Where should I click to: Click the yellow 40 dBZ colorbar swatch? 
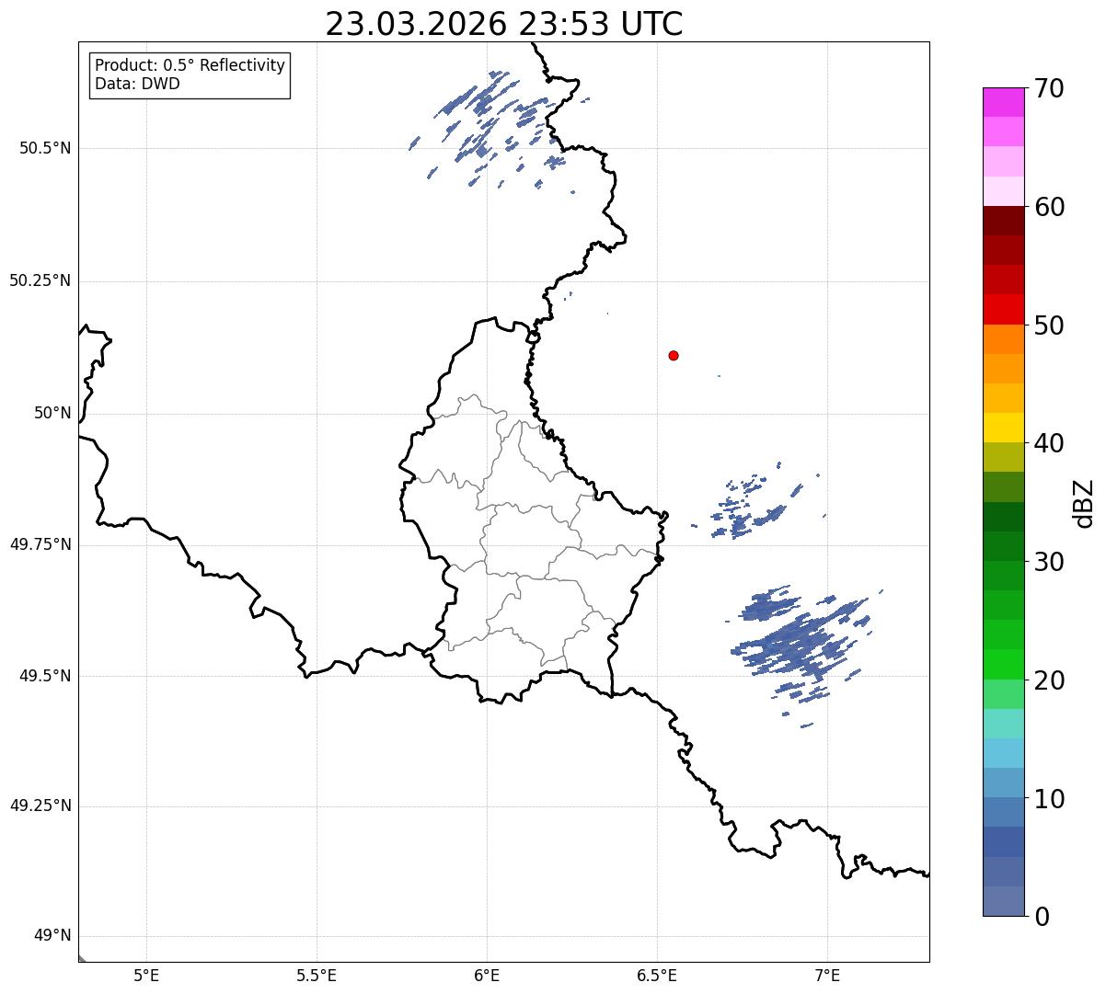tap(1003, 428)
